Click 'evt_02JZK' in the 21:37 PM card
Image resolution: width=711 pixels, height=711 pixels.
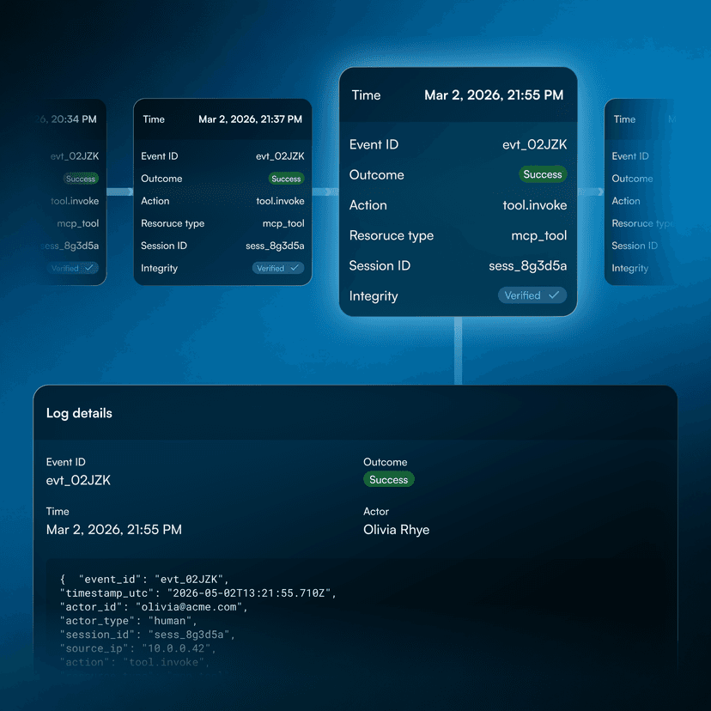[x=280, y=156]
